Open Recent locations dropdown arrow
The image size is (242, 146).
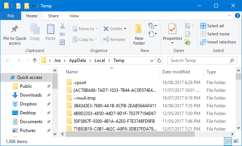point(27,60)
